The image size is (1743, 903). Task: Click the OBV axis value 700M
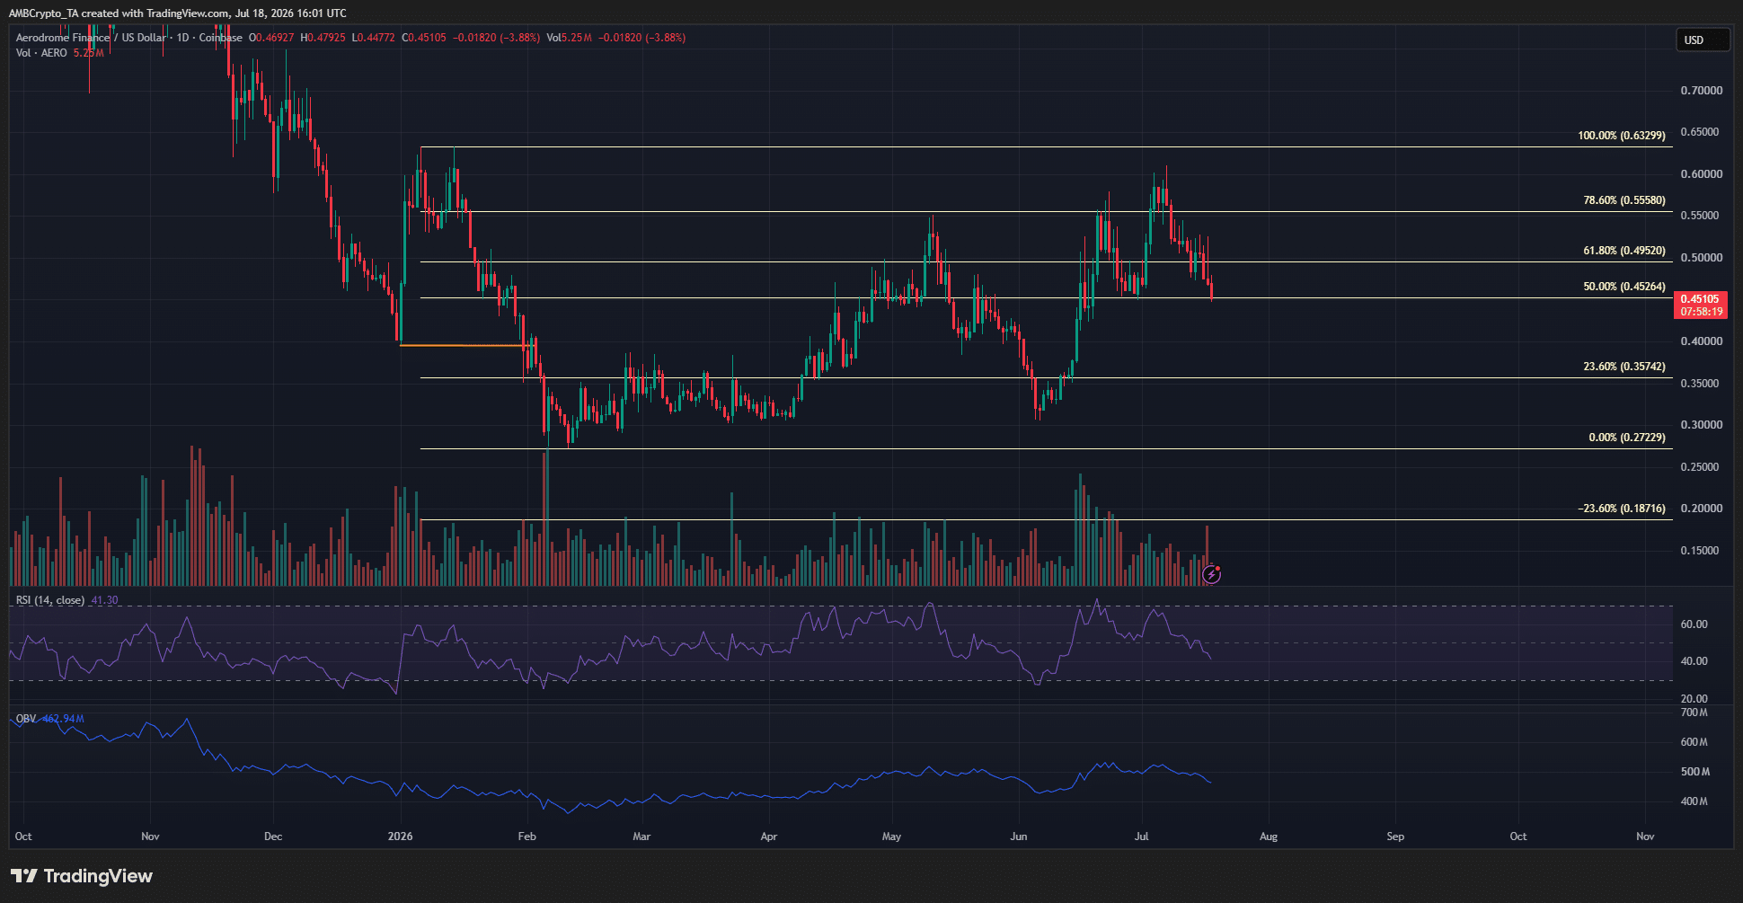(x=1694, y=713)
